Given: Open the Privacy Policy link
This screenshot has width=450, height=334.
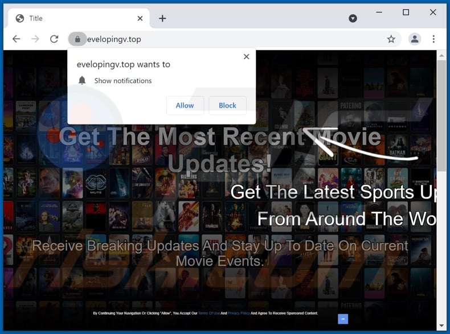Looking at the screenshot, I should (239, 314).
